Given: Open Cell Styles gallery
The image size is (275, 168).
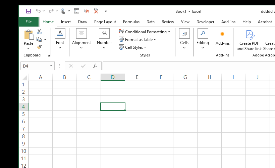Looking at the screenshot, I should [132, 47].
